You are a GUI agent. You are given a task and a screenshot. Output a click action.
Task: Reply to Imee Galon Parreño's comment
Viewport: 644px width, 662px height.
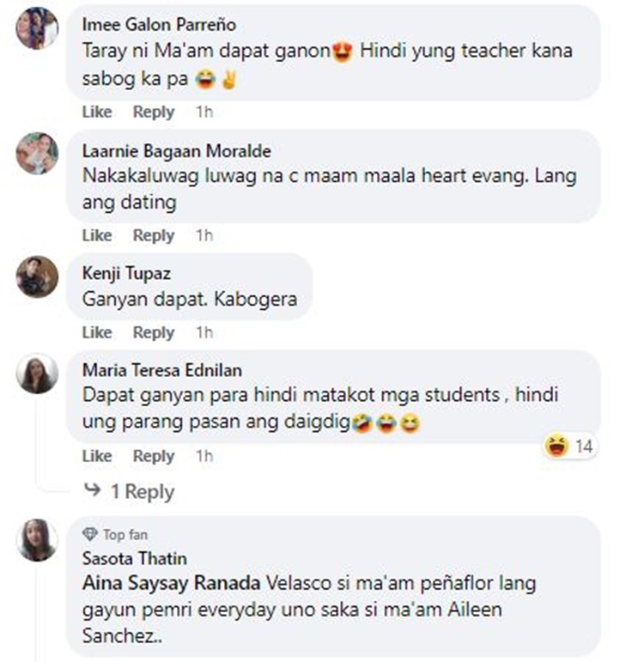(x=154, y=112)
